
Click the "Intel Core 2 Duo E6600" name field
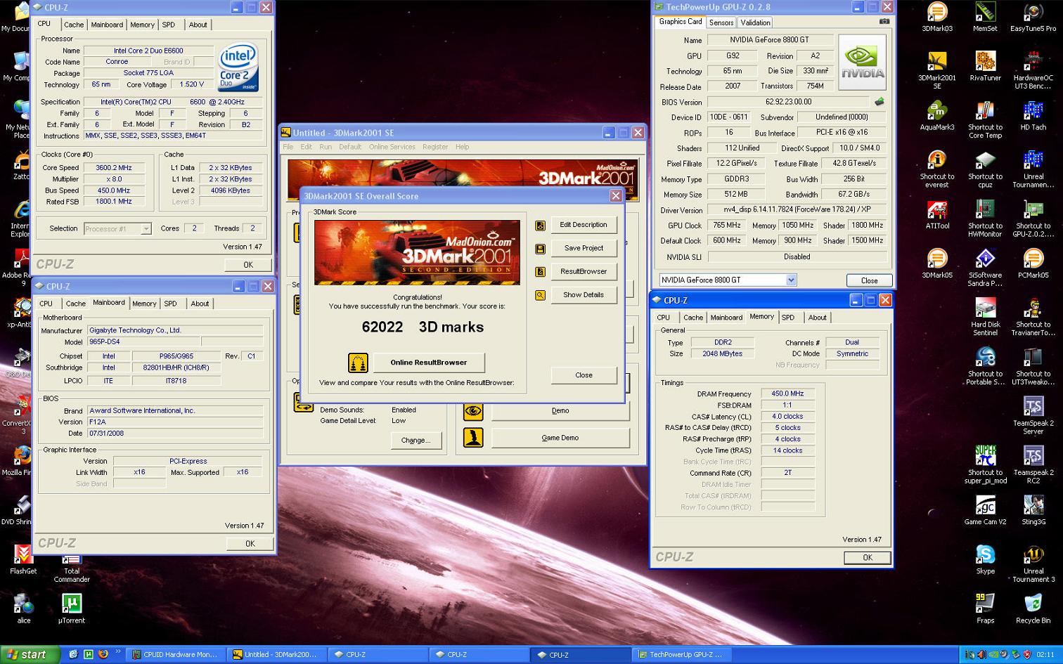148,51
